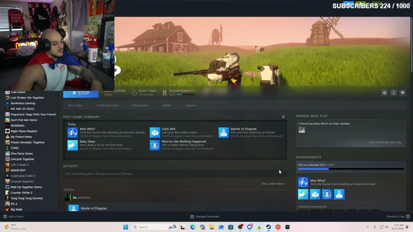Switch to Support tab
This screenshot has width=413, height=232.
(x=191, y=105)
